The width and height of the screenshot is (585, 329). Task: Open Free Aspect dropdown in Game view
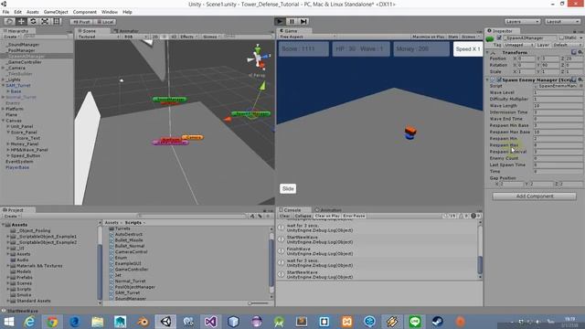click(x=307, y=37)
